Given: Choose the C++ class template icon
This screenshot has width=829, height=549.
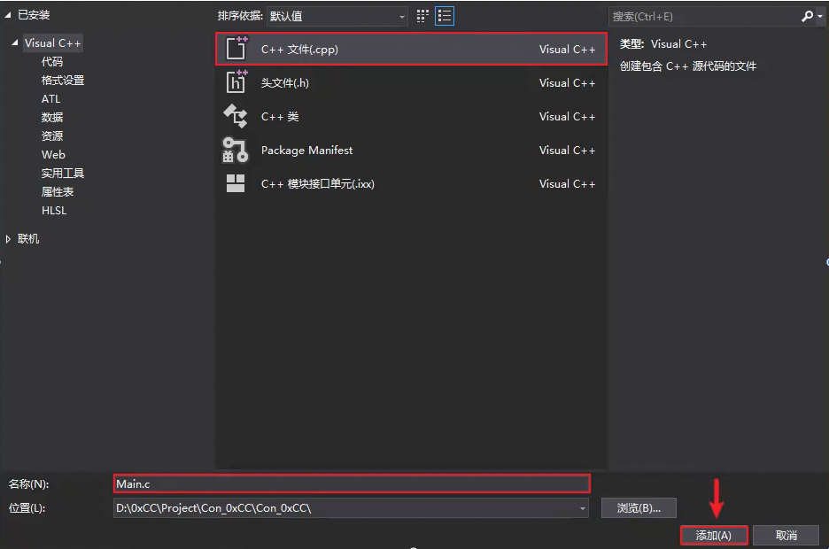Looking at the screenshot, I should tap(236, 116).
